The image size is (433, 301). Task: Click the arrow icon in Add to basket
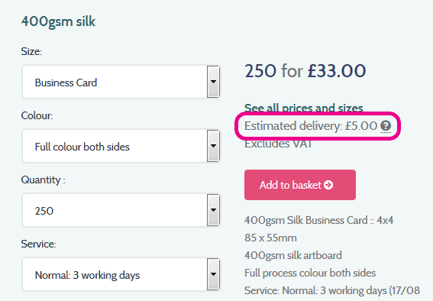328,185
